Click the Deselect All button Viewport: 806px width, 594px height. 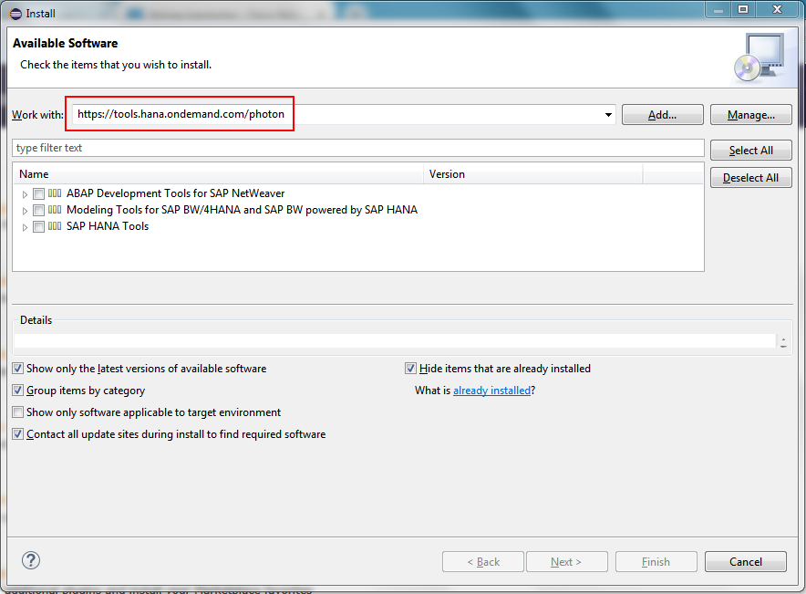(750, 177)
